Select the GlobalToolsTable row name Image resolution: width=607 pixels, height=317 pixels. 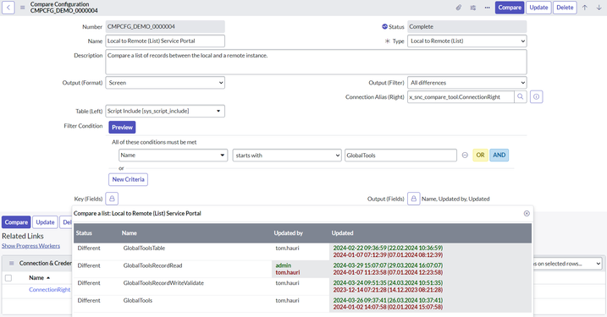[144, 248]
